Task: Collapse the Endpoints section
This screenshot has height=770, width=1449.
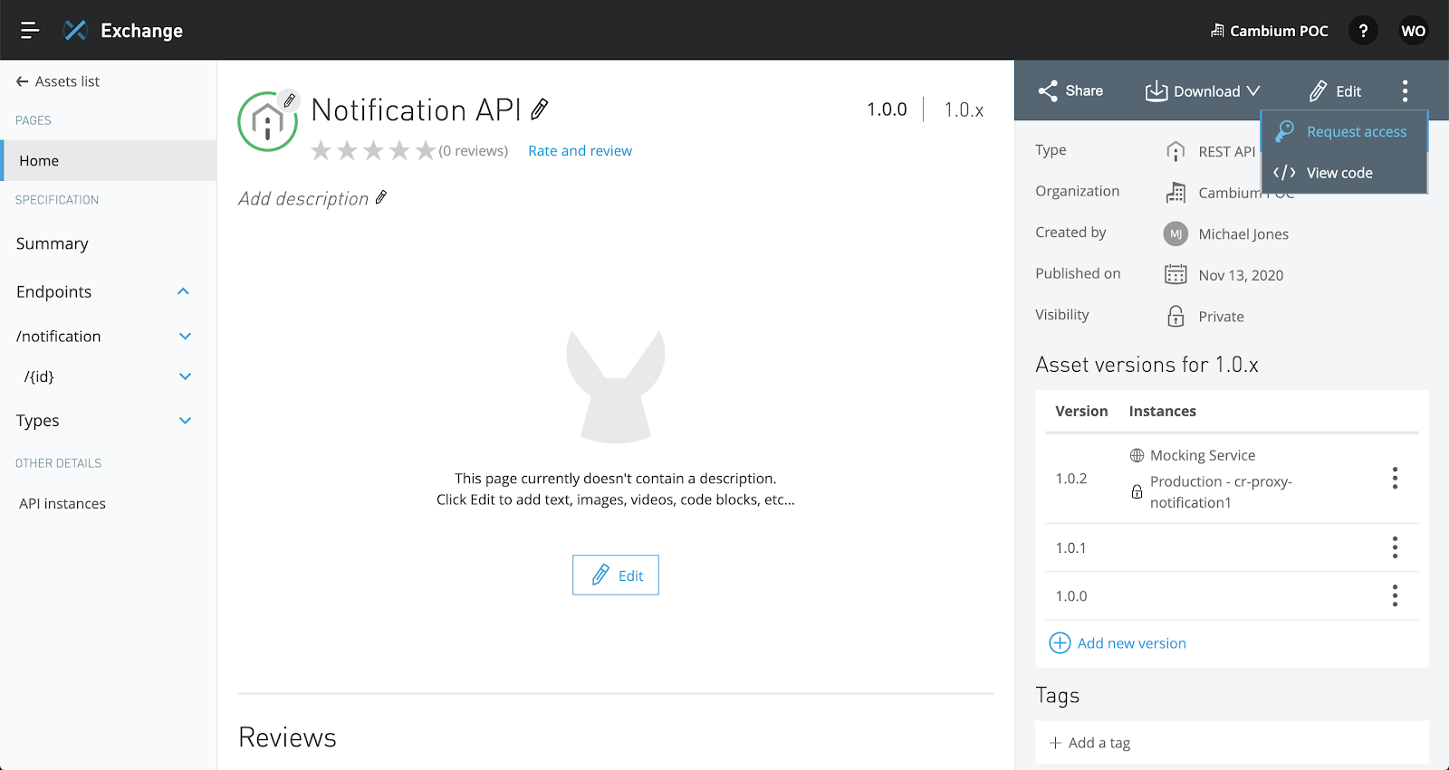Action: point(183,291)
